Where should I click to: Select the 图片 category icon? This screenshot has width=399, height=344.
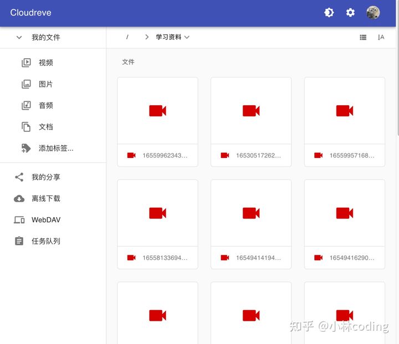[x=26, y=84]
